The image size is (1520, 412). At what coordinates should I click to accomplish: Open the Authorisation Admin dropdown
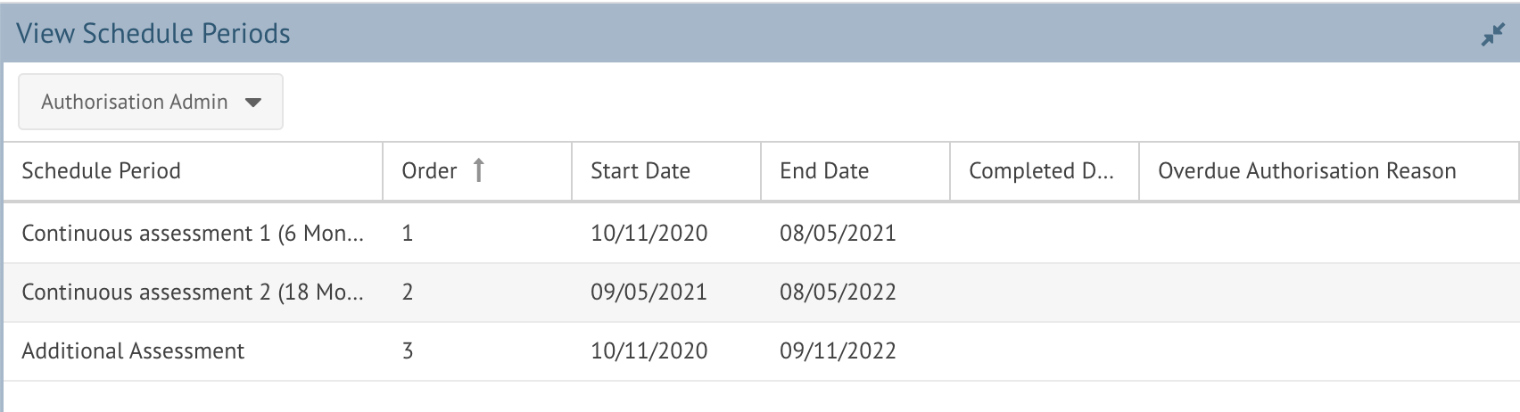click(x=151, y=102)
